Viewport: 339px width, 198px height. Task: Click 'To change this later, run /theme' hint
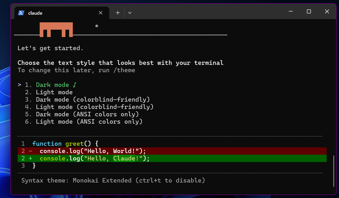pyautogui.click(x=76, y=70)
